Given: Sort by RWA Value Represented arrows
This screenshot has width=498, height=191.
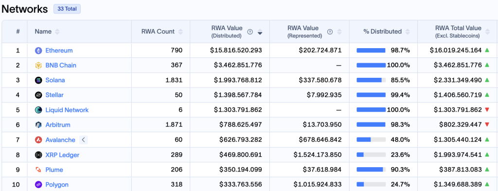Looking at the screenshot, I should click(x=339, y=32).
